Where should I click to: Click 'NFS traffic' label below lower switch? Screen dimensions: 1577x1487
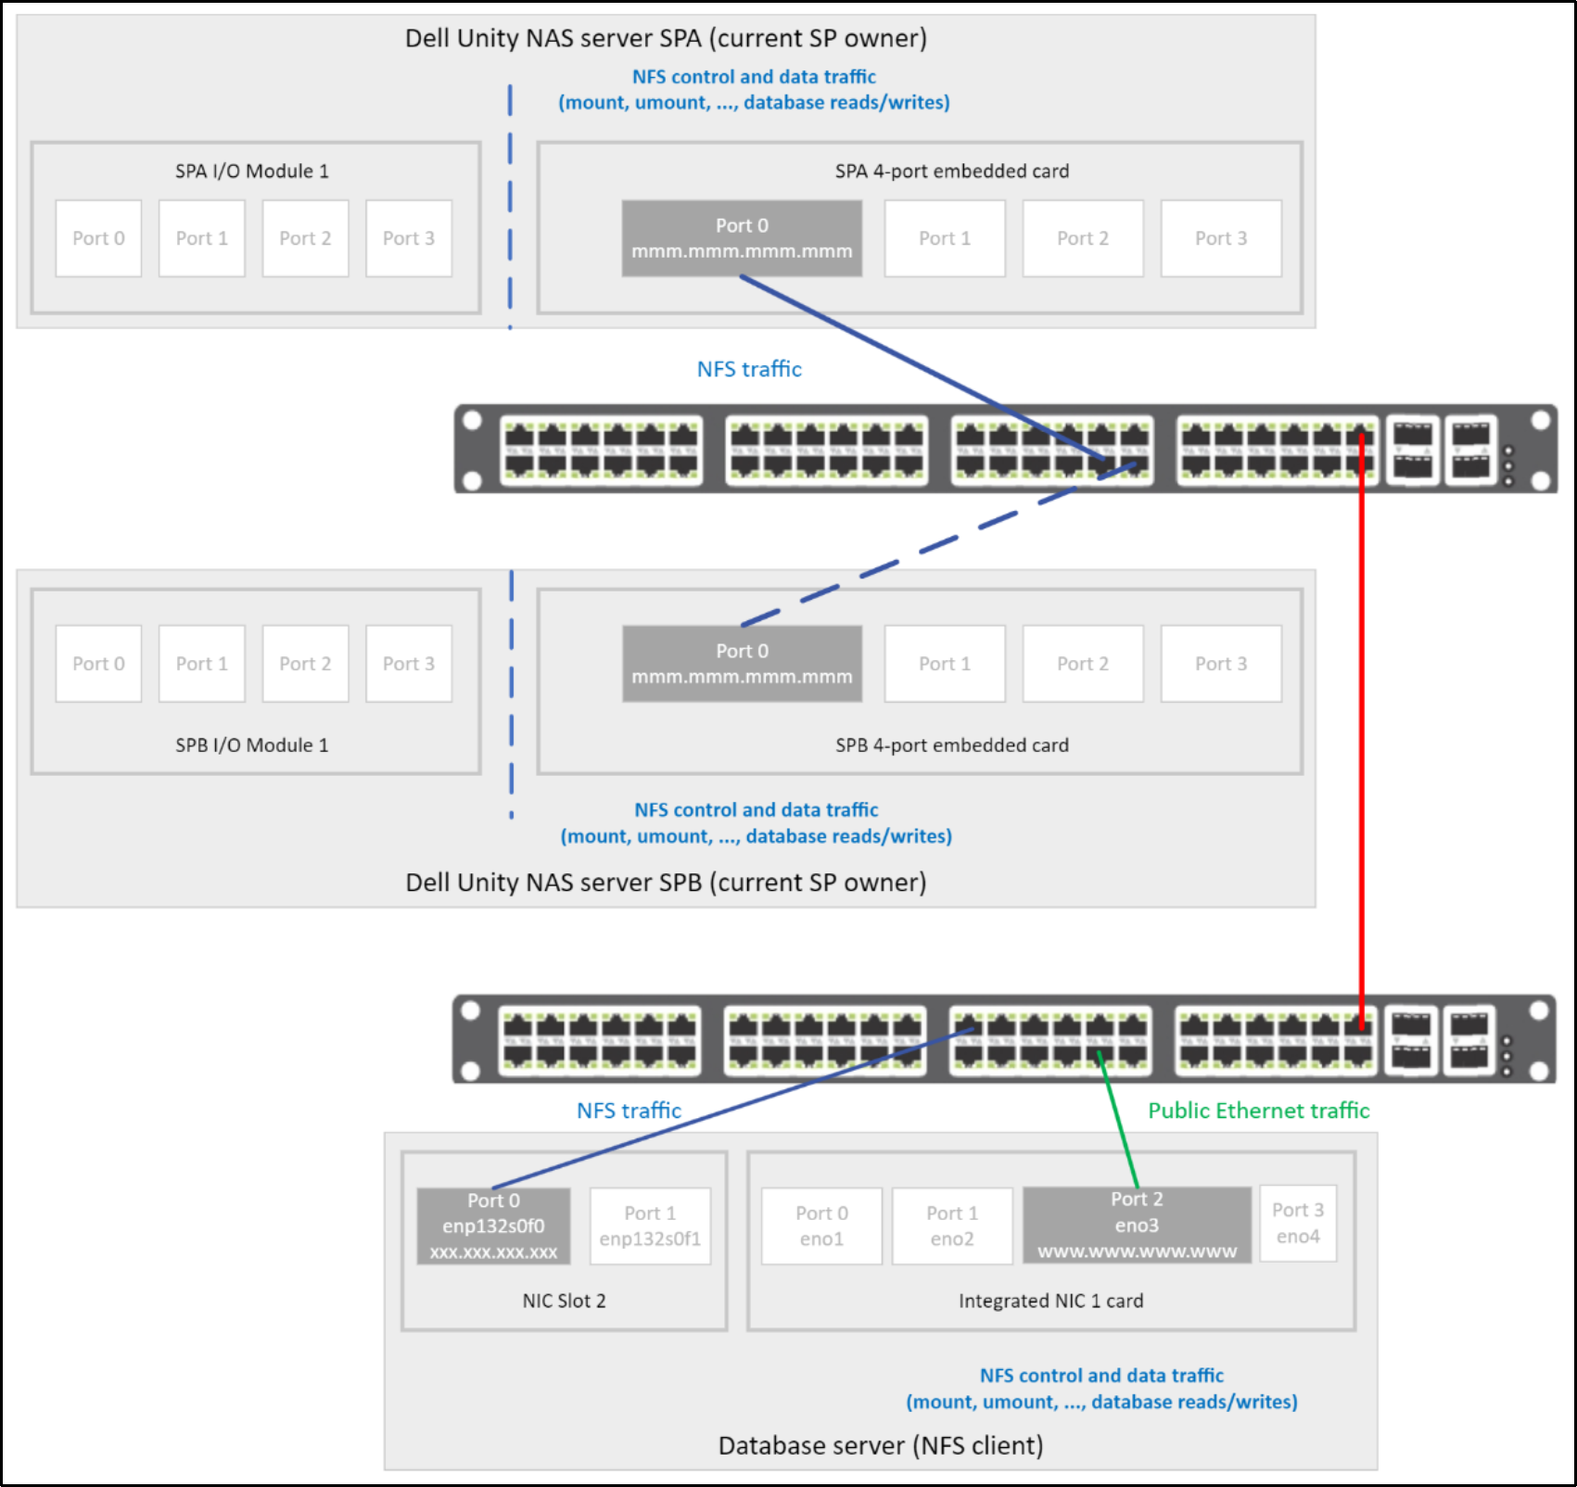(x=629, y=1111)
